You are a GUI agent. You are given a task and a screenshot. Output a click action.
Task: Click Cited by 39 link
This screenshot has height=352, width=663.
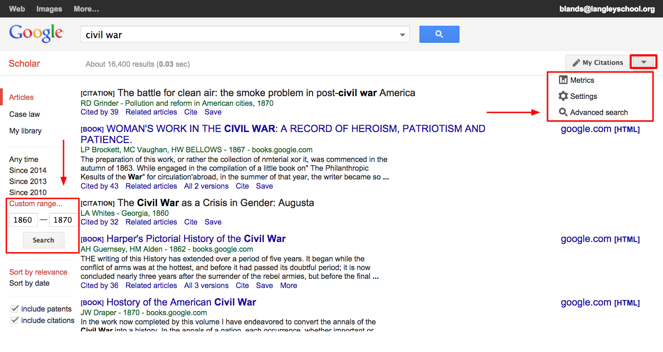pos(99,112)
